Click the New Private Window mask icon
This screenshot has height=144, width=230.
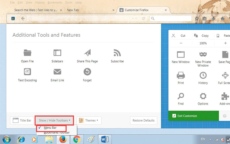pyautogui.click(x=203, y=54)
